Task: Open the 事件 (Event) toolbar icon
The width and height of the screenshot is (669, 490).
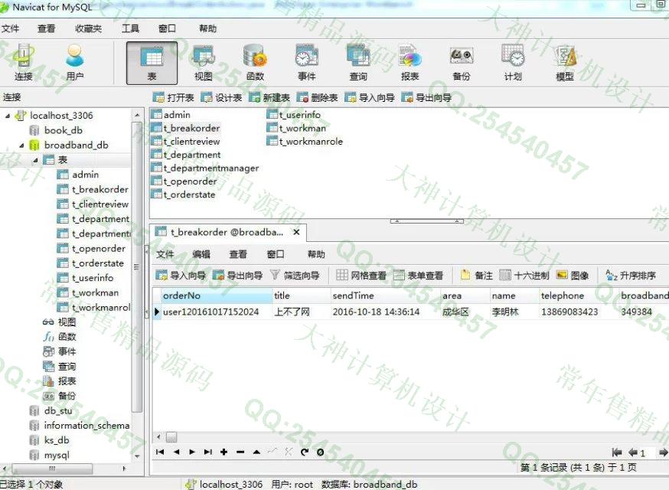Action: click(x=306, y=62)
